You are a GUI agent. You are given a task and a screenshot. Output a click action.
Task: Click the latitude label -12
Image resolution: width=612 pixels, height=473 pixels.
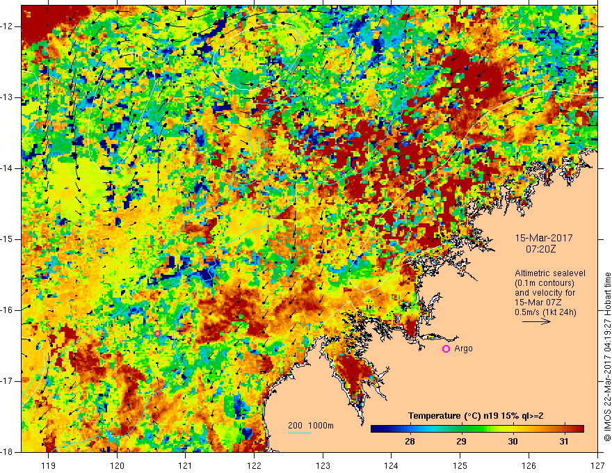point(8,26)
